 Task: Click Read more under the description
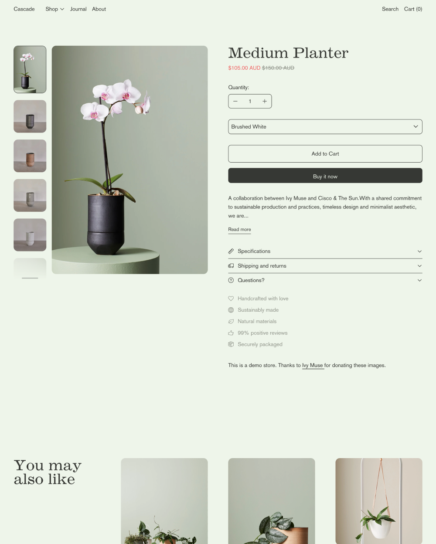tap(239, 230)
